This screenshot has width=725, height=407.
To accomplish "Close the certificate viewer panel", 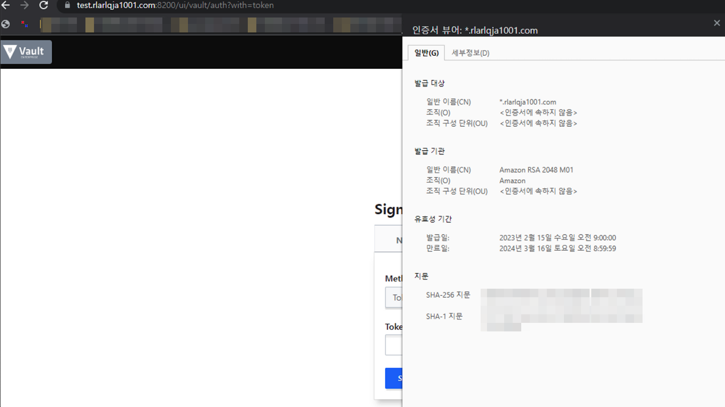I will pyautogui.click(x=716, y=23).
